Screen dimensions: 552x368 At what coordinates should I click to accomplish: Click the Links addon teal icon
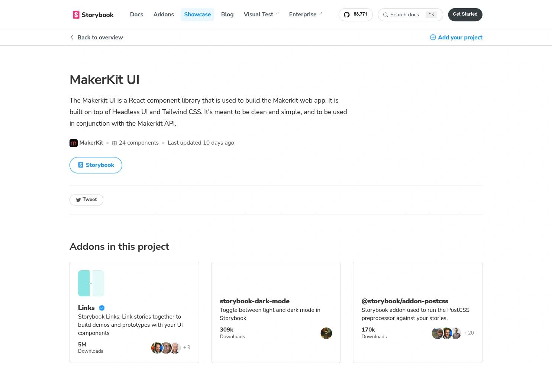coord(91,283)
